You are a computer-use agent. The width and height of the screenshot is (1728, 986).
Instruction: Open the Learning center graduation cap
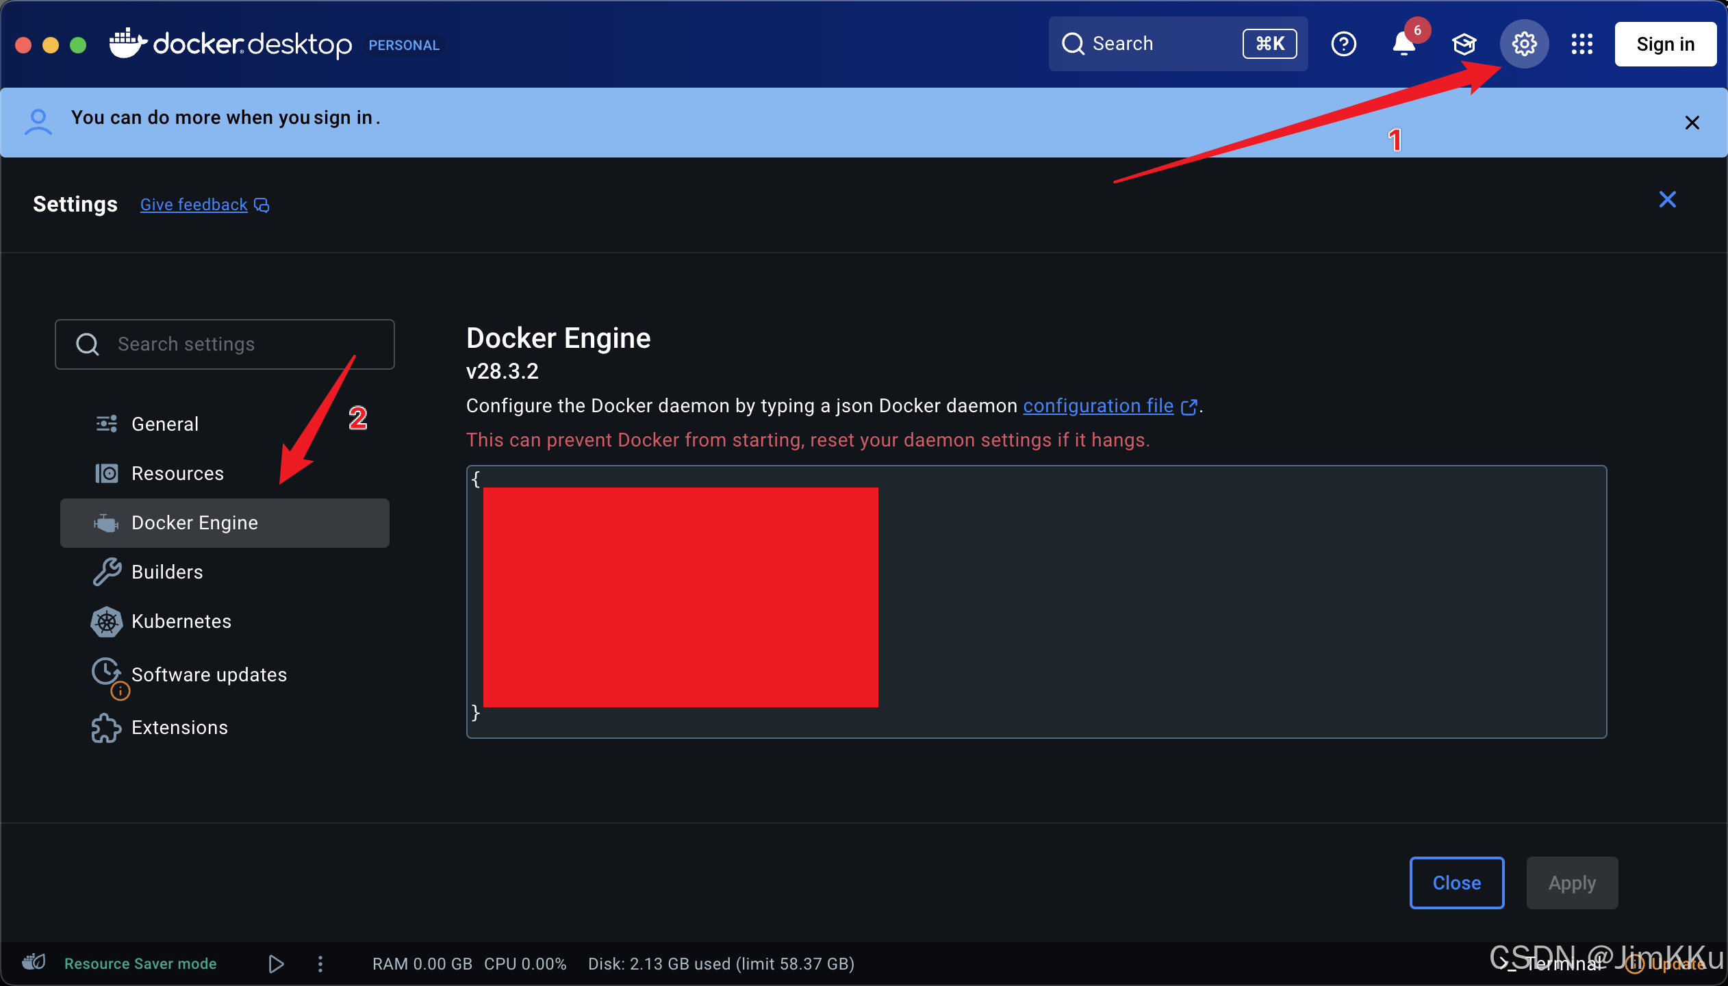click(x=1464, y=44)
